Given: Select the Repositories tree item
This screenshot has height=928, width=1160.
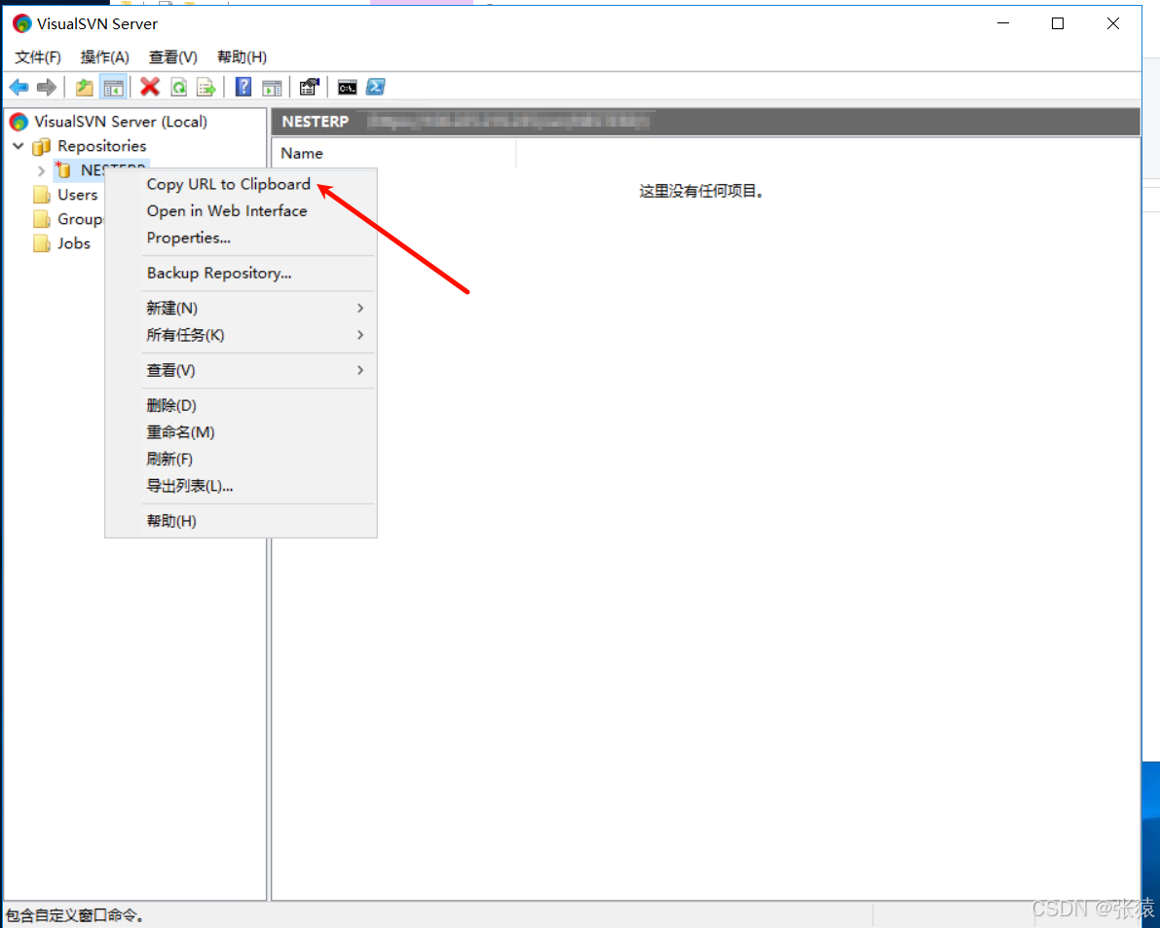Looking at the screenshot, I should click(102, 146).
